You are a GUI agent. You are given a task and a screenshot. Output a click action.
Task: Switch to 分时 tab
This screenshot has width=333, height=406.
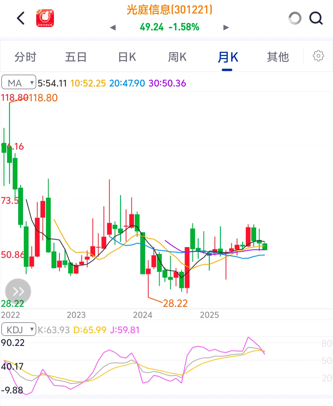pyautogui.click(x=25, y=57)
